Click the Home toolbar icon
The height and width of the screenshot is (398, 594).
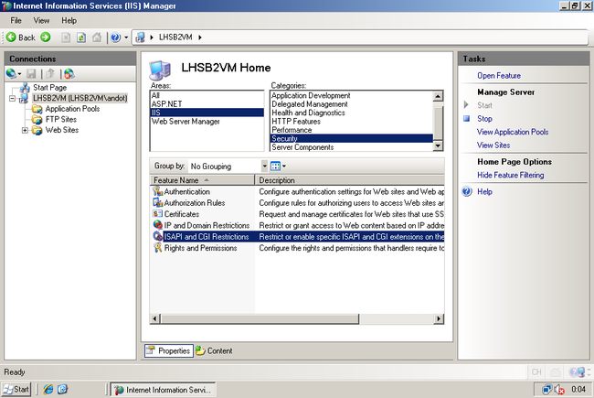[97, 38]
